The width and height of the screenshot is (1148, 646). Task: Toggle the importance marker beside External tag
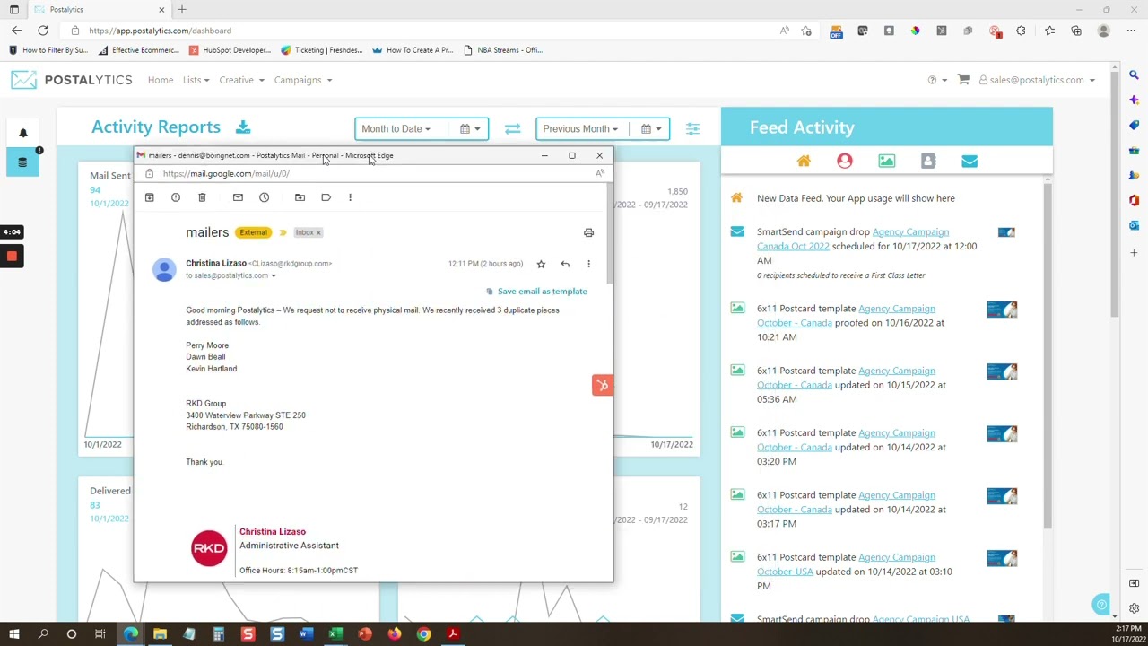(x=283, y=232)
